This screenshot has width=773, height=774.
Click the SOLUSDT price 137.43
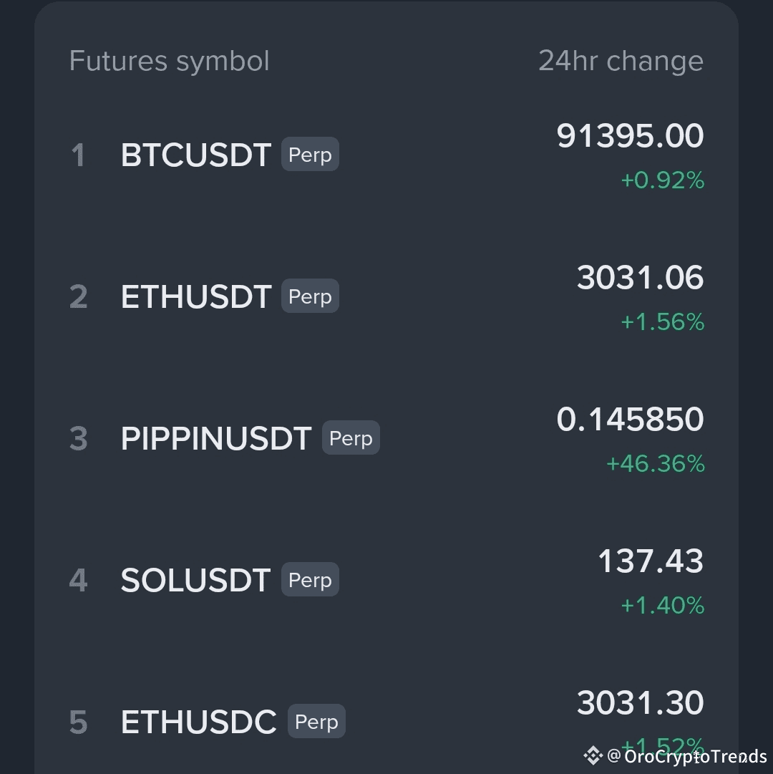coord(650,561)
